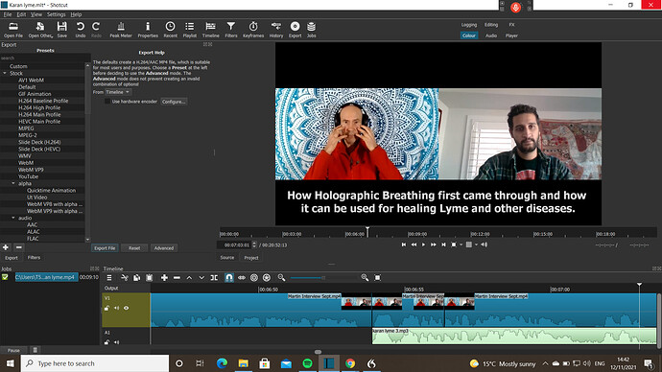The image size is (662, 372).
Task: Collapse the Stock presets group
Action: tap(5, 74)
